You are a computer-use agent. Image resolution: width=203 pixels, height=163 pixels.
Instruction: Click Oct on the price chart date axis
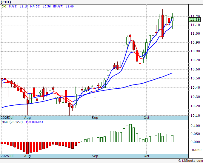tap(146, 118)
